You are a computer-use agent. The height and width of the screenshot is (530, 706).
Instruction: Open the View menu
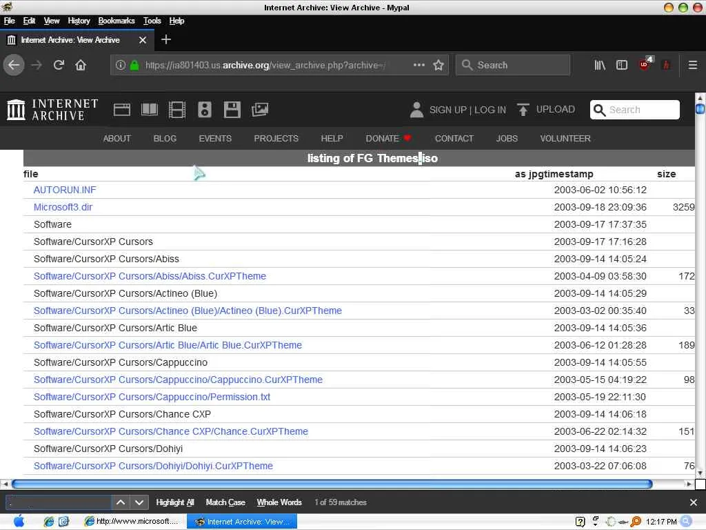click(51, 21)
